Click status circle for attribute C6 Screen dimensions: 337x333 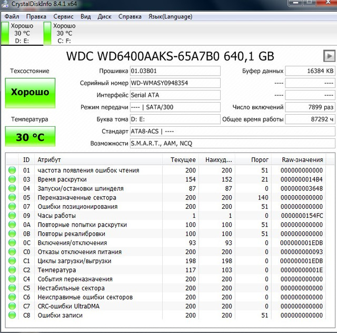(x=12, y=297)
